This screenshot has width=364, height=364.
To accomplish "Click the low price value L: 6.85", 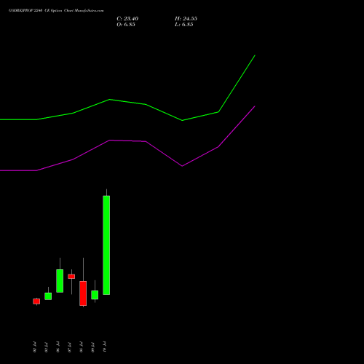I will (x=184, y=25).
